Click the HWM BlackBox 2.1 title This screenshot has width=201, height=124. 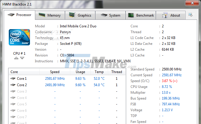click(17, 4)
